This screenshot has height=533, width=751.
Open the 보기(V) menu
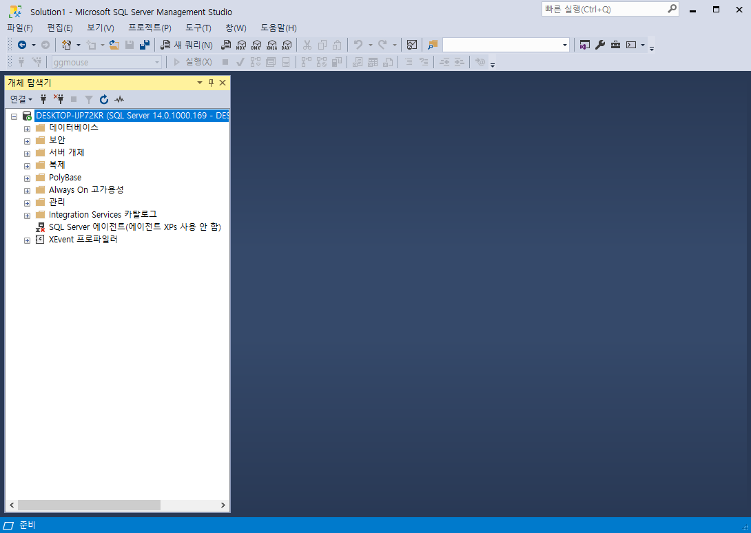click(101, 28)
